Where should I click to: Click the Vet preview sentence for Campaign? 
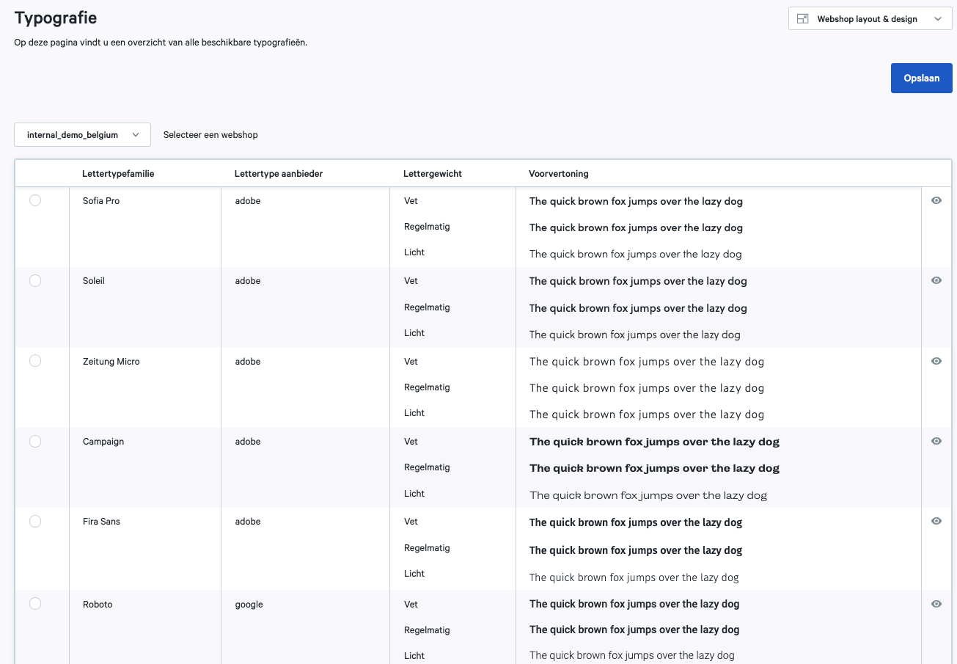click(654, 442)
